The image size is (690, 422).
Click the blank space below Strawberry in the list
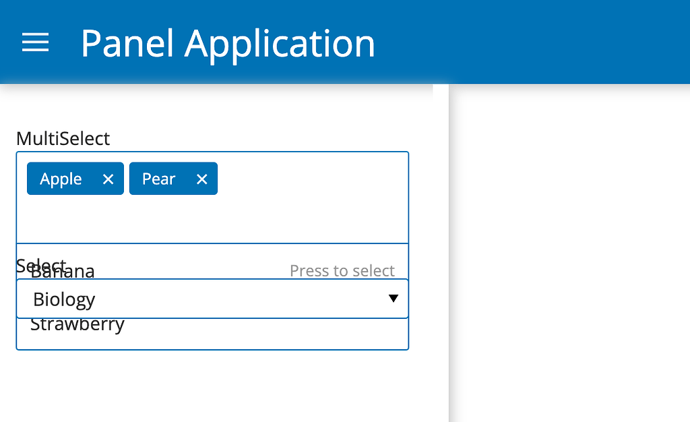tap(212, 342)
